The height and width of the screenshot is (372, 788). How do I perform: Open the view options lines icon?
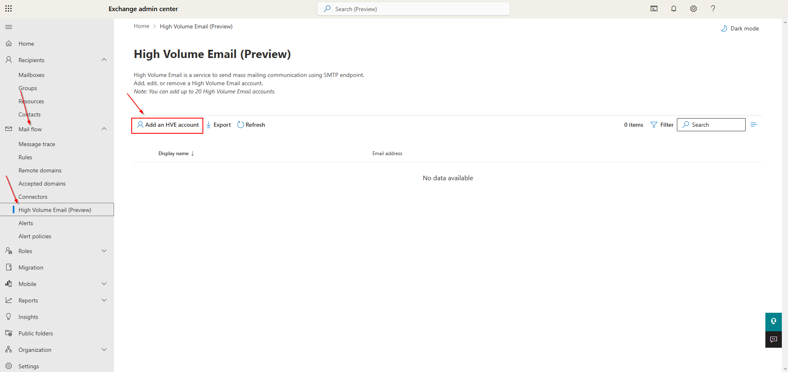coord(754,125)
